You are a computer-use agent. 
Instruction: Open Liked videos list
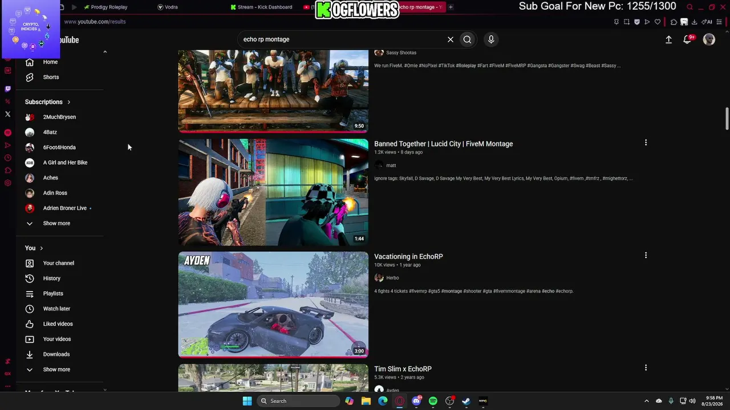click(58, 324)
